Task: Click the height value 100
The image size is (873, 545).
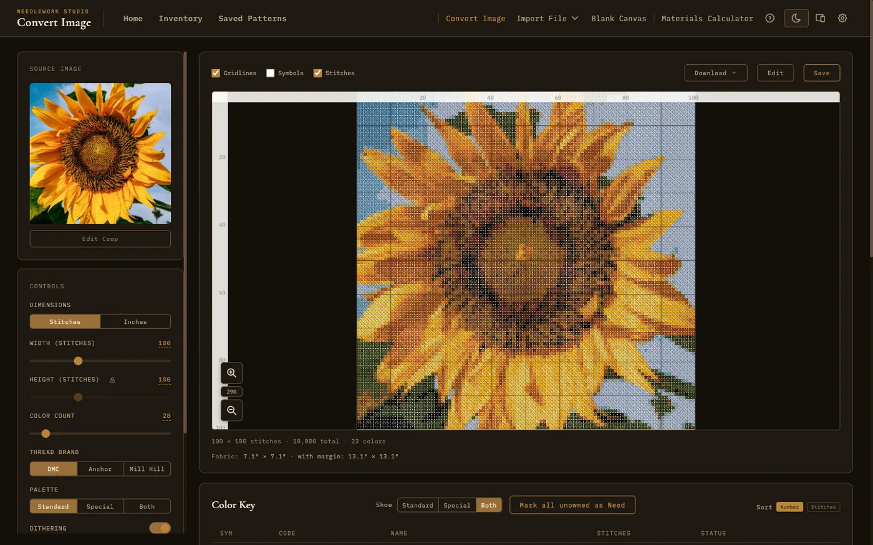Action: pos(164,379)
